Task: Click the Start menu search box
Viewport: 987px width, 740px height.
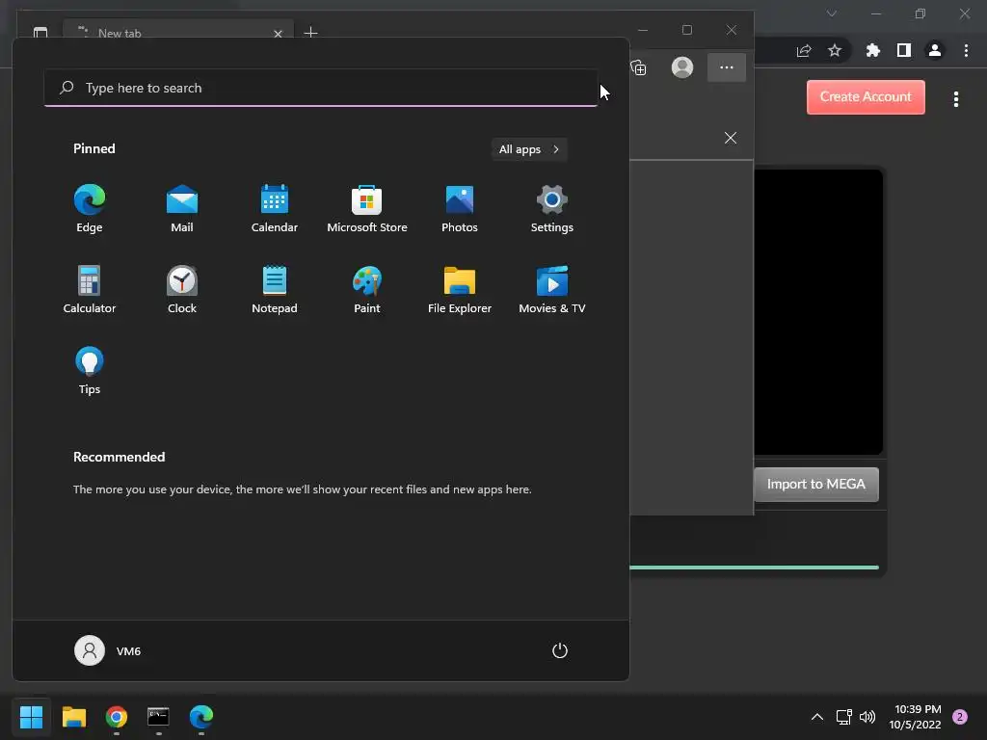Action: click(x=321, y=88)
